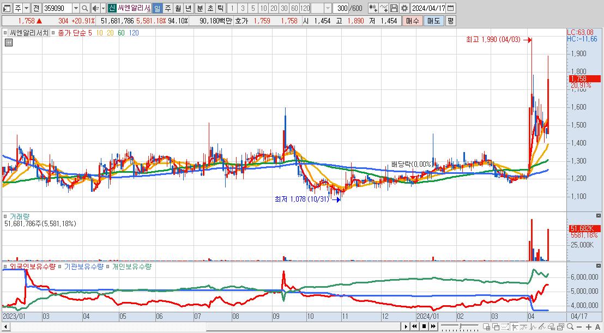Click the A text tool icon

click(x=597, y=327)
